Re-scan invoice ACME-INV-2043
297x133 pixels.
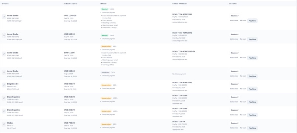pos(243,58)
